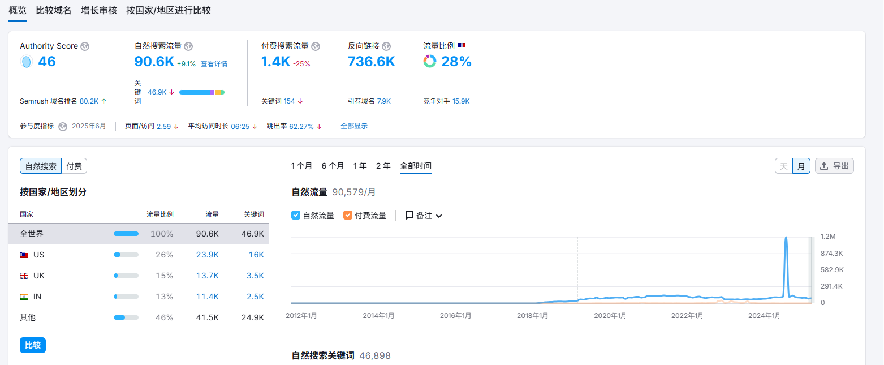Click the donut chart icon by 28%
The width and height of the screenshot is (884, 365).
tap(430, 62)
